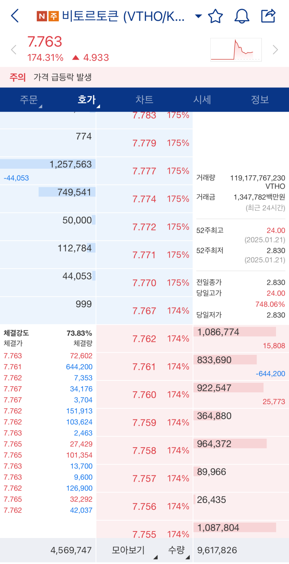Switch to the 시세 tab
The height and width of the screenshot is (564, 289).
202,100
